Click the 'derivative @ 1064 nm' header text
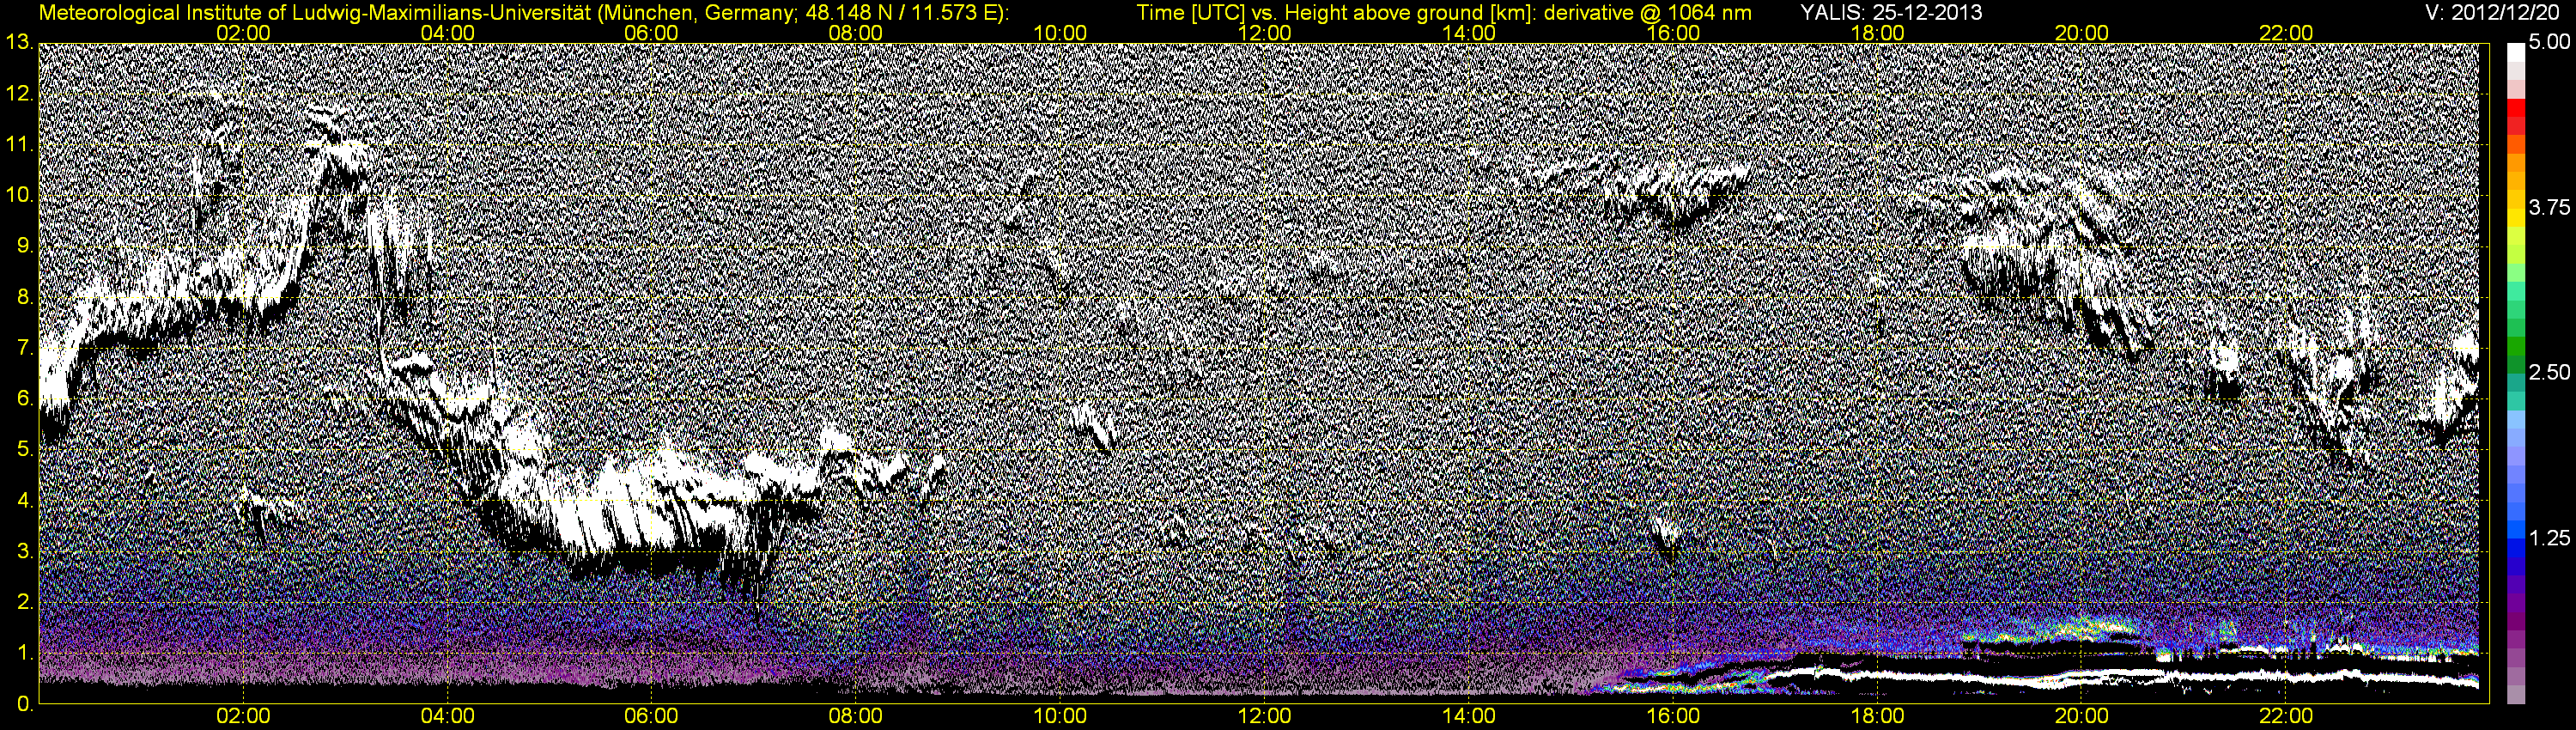The width and height of the screenshot is (2576, 730). [x=1651, y=13]
